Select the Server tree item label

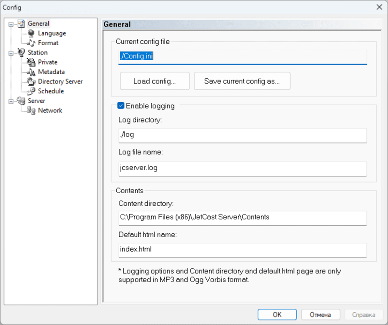tap(36, 101)
